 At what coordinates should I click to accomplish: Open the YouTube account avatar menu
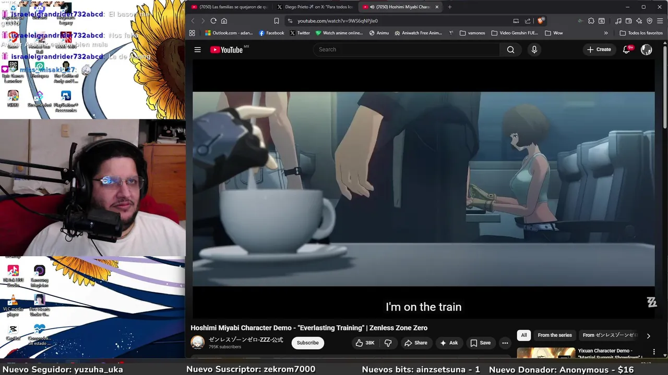[646, 49]
